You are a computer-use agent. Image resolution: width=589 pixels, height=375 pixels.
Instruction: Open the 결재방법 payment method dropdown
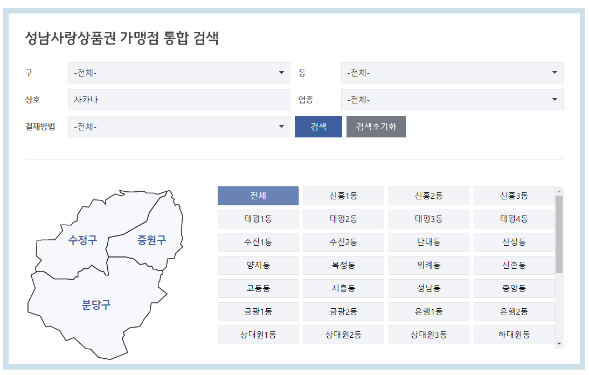point(178,127)
